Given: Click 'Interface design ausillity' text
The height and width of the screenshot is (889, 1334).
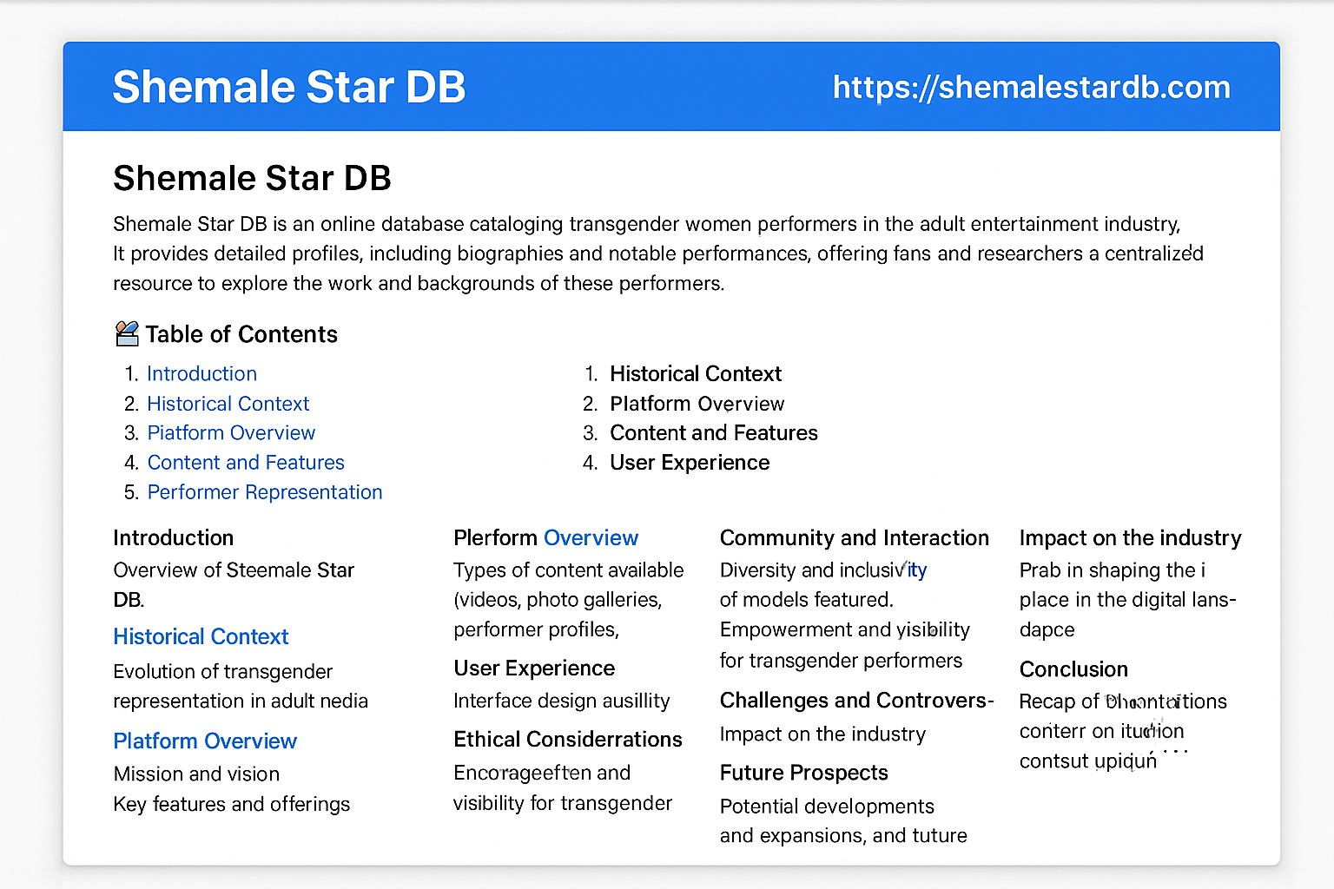Looking at the screenshot, I should tap(561, 701).
